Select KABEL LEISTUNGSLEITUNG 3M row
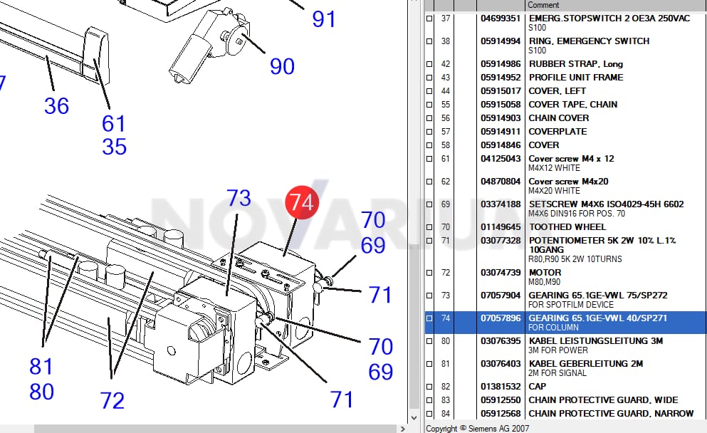 (x=565, y=345)
